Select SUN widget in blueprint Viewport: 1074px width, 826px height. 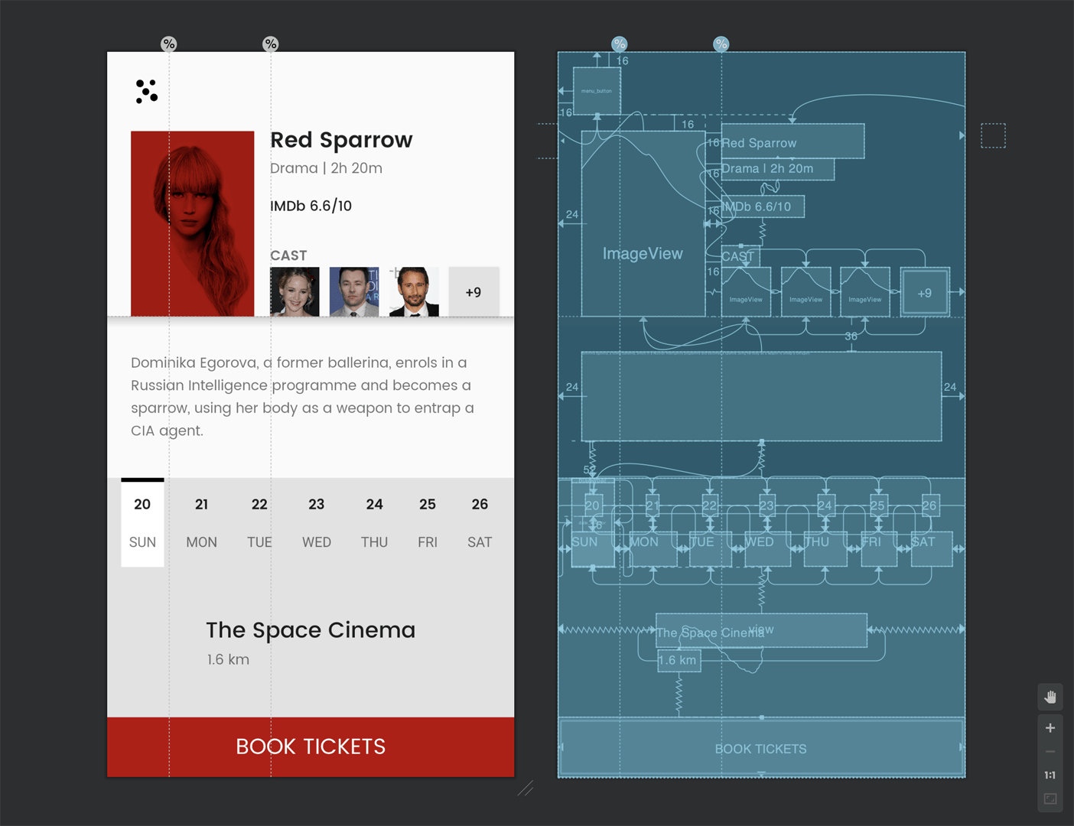click(x=592, y=548)
